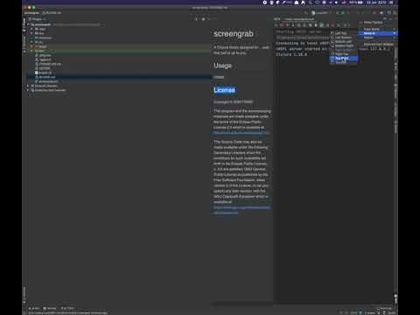The height and width of the screenshot is (315, 420).
Task: Click the highlighted License heading in preview
Action: 224,90
